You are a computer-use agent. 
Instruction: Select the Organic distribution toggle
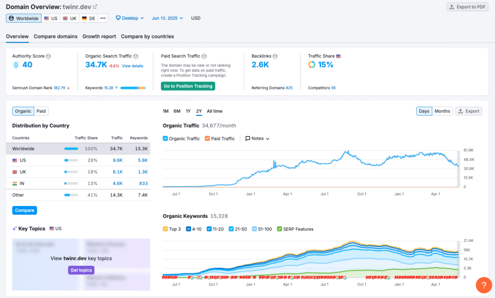[23, 111]
